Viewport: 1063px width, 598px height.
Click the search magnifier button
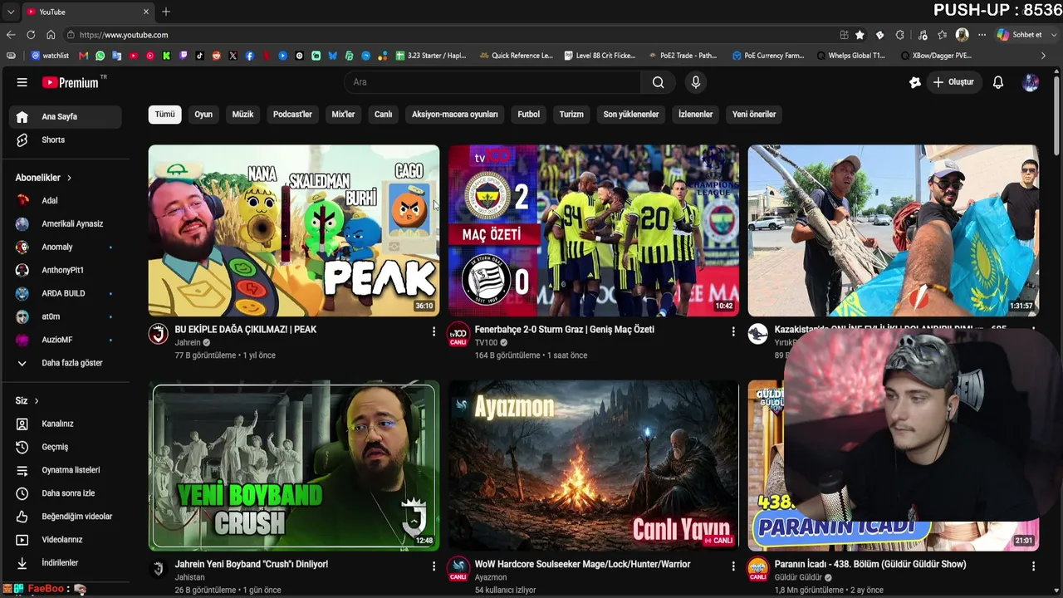(x=658, y=82)
